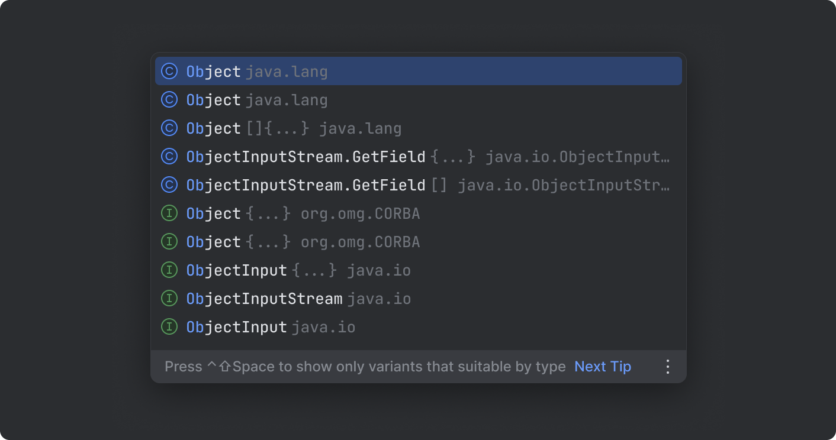Click the class icon for Object []{...} entry

[169, 128]
